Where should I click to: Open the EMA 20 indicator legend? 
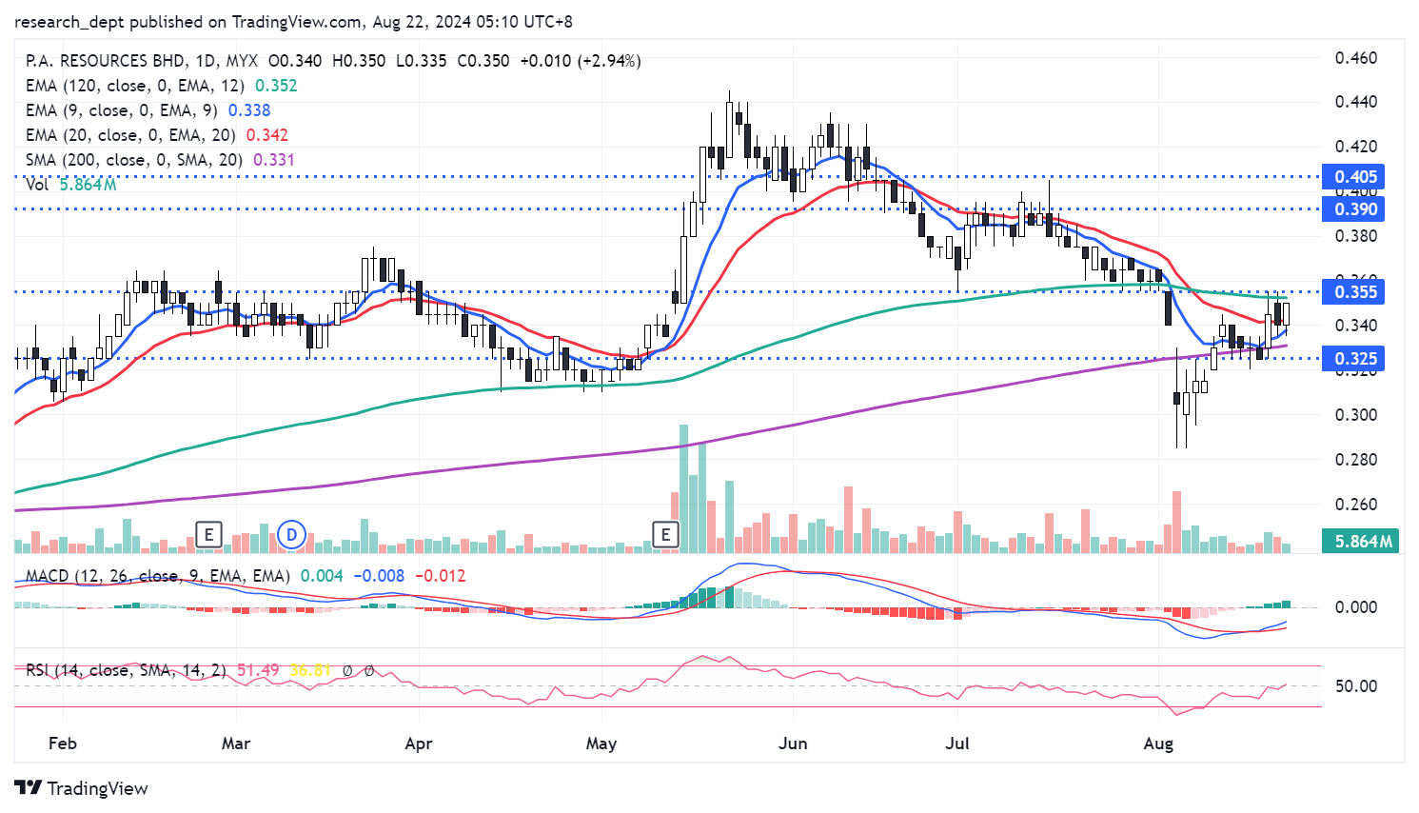click(129, 135)
